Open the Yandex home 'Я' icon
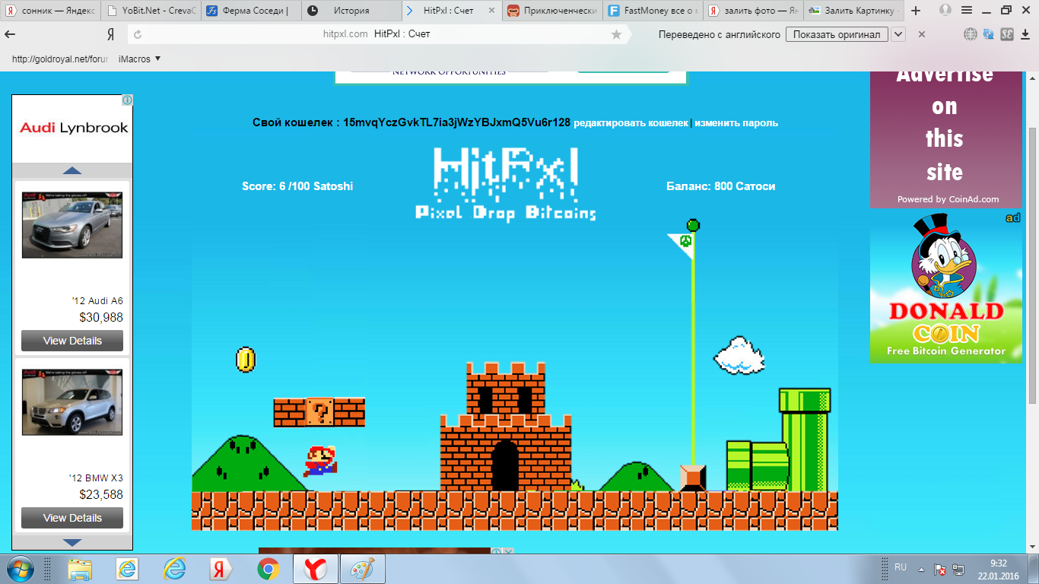Viewport: 1039px width, 584px height. (110, 34)
